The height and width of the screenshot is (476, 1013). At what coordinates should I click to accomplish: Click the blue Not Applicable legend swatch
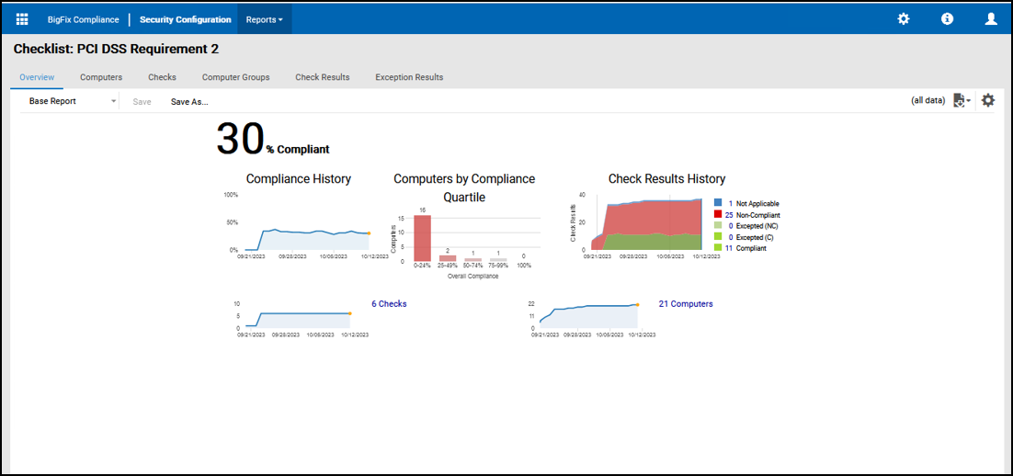point(718,203)
